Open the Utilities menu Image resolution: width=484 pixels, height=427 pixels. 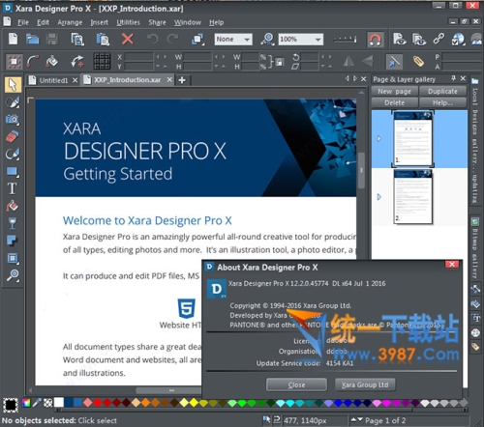pyautogui.click(x=128, y=22)
